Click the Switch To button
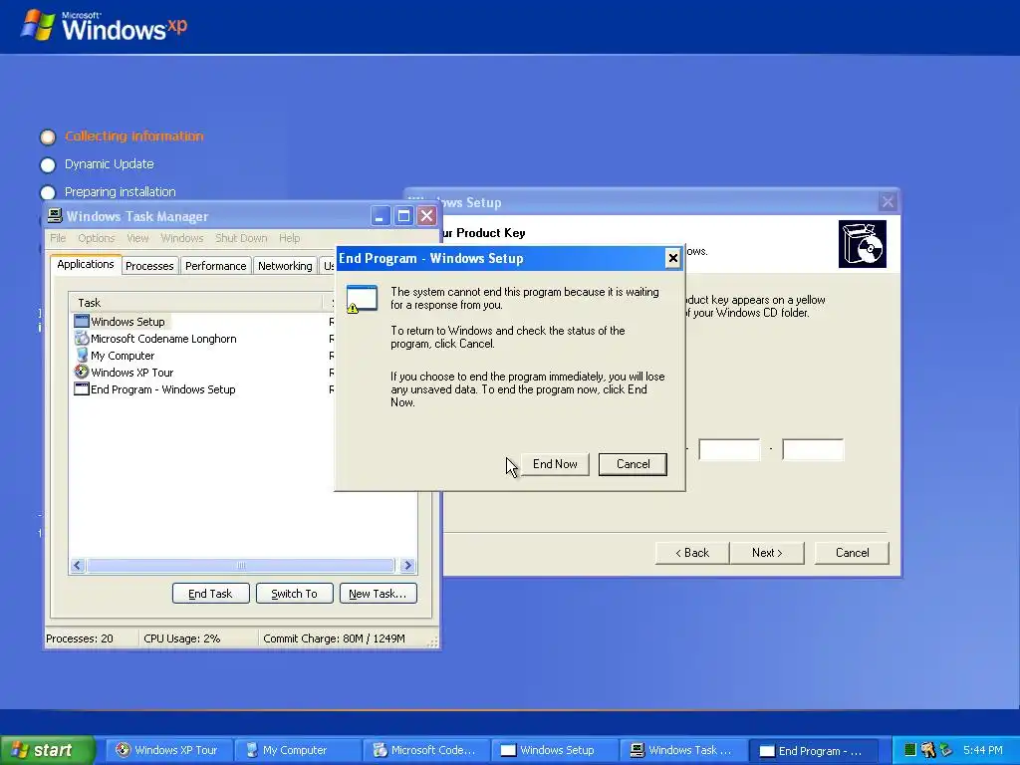 [295, 594]
